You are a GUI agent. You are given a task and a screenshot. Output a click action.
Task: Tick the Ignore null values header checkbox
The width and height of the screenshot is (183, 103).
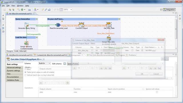(143, 89)
